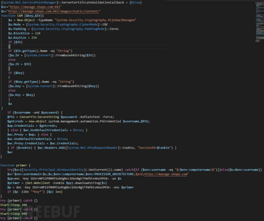The height and width of the screenshot is (221, 264).
Task: Click the "$p = dec -key" line
Action: (70, 187)
